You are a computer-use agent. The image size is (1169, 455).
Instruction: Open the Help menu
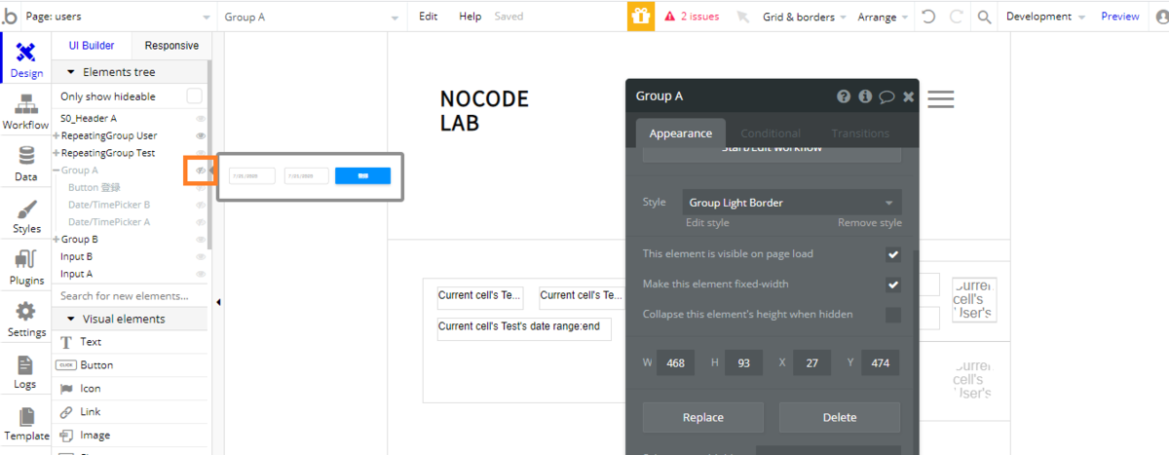click(471, 17)
